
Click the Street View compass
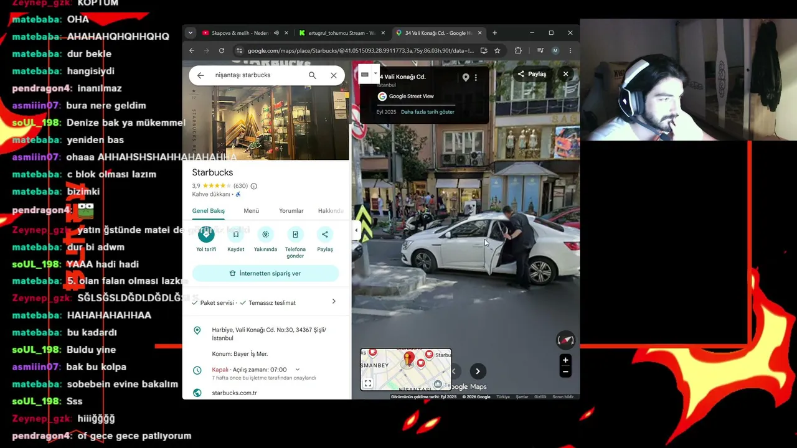click(565, 340)
